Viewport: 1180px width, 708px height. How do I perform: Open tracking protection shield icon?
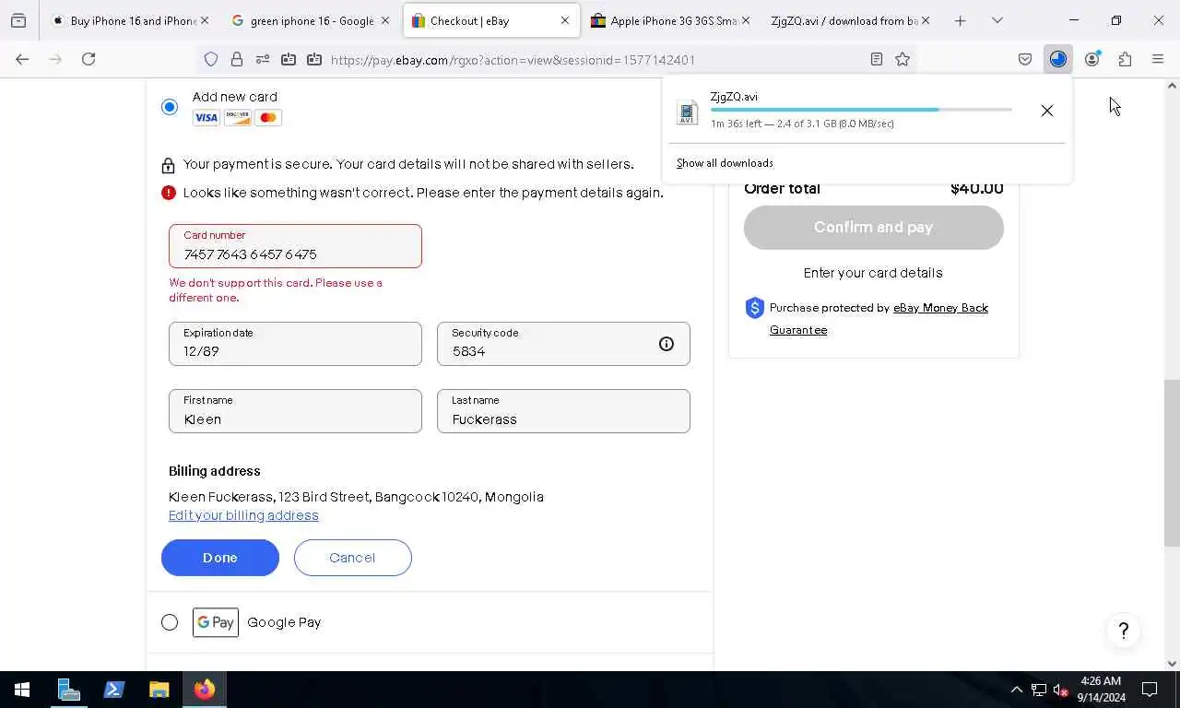(211, 59)
